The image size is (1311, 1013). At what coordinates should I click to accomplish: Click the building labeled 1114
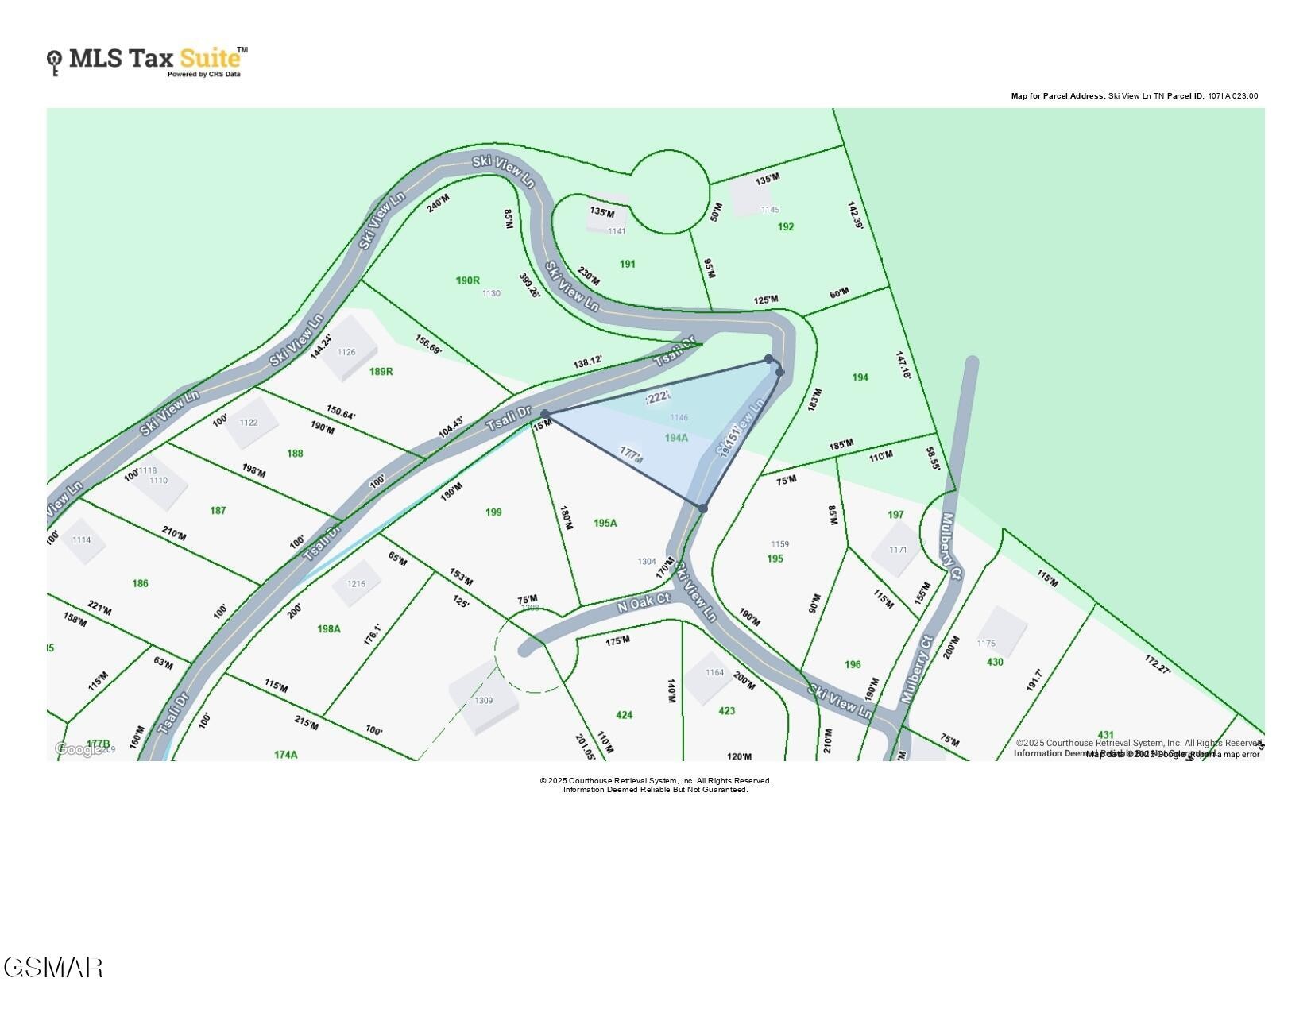82,540
